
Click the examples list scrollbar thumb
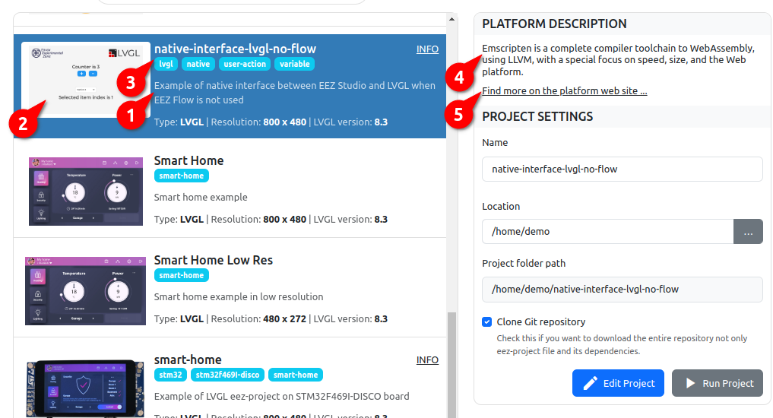pos(451,365)
